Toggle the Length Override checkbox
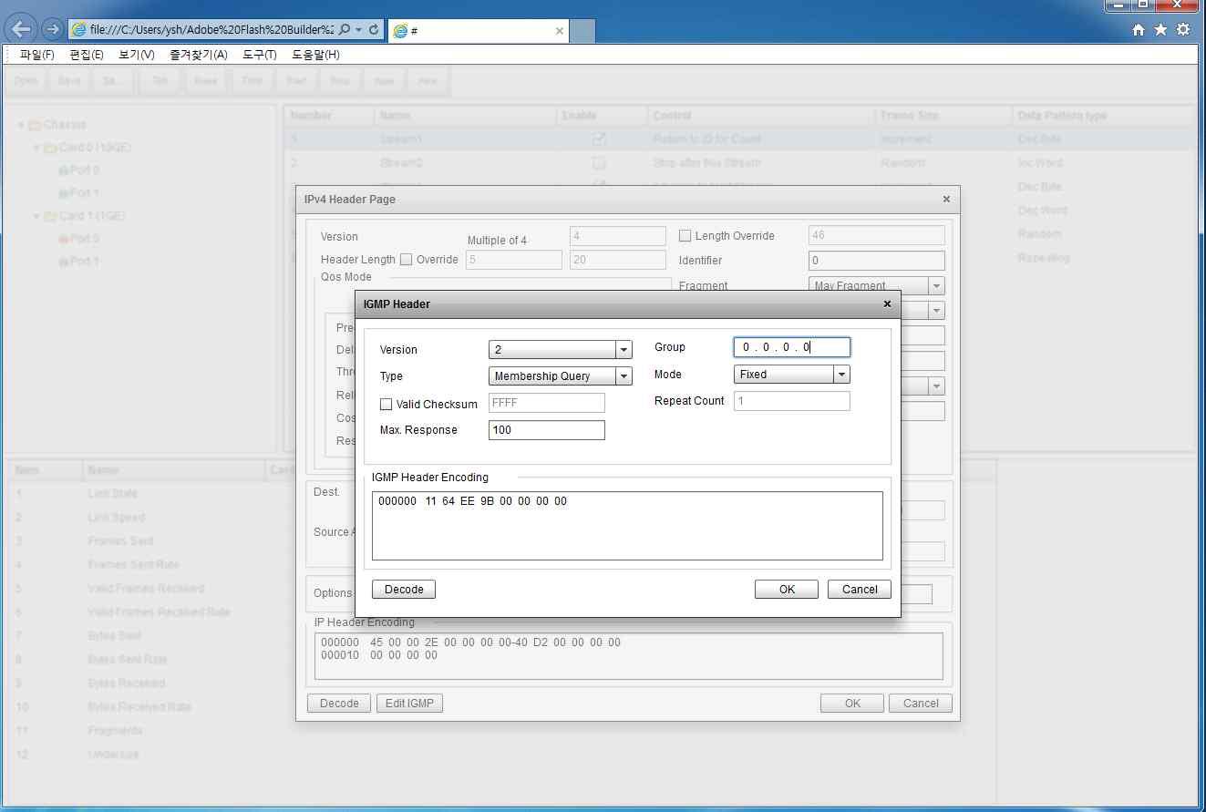The width and height of the screenshot is (1206, 812). (685, 236)
